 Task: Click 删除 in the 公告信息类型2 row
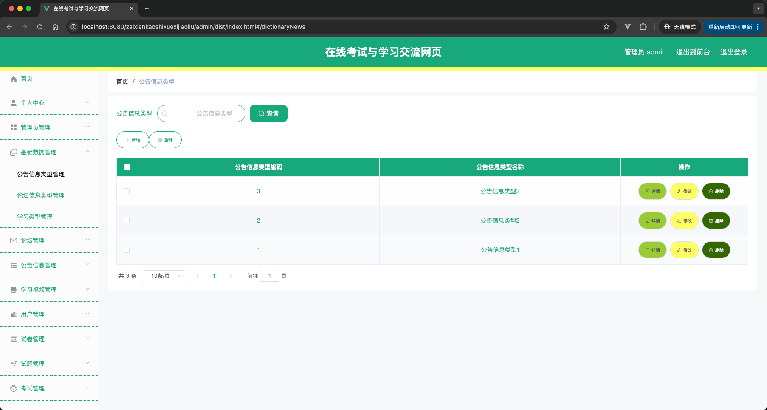click(716, 221)
